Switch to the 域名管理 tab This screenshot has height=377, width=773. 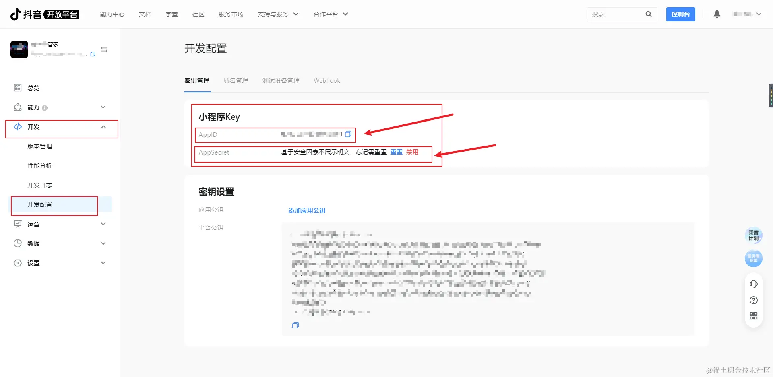236,80
